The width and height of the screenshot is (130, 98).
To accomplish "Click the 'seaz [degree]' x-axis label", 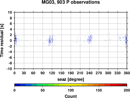I will pyautogui.click(x=71, y=79).
